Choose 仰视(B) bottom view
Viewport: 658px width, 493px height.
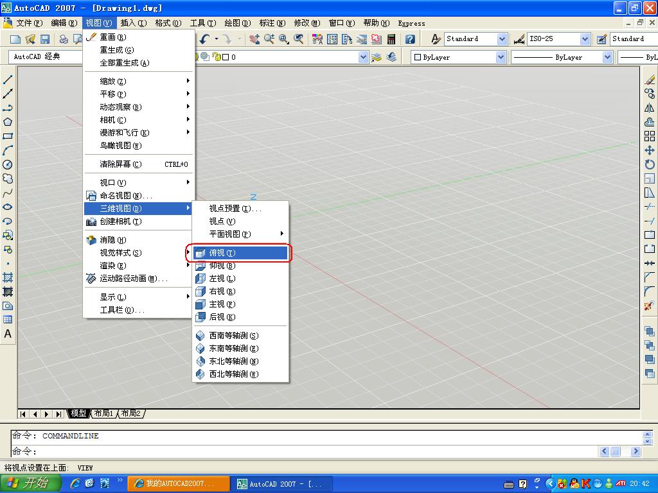[x=240, y=266]
